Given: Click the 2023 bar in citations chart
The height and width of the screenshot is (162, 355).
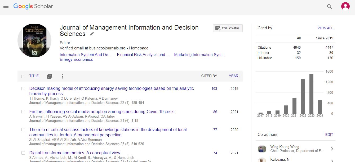Looking at the screenshot, I should 311,94.
